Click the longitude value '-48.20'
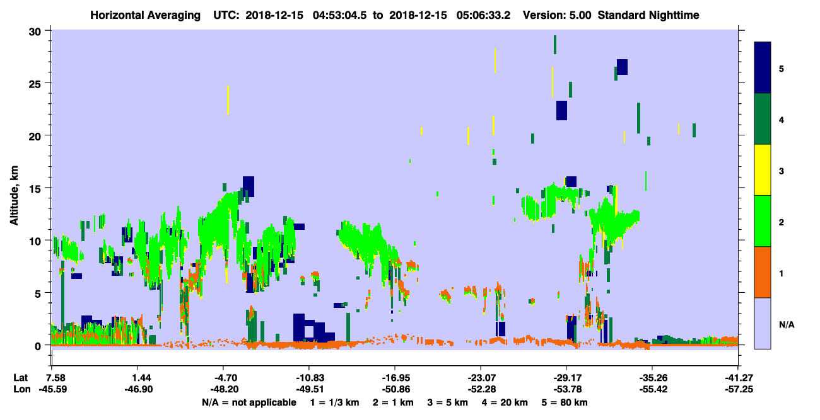This screenshot has height=420, width=820. [x=223, y=390]
